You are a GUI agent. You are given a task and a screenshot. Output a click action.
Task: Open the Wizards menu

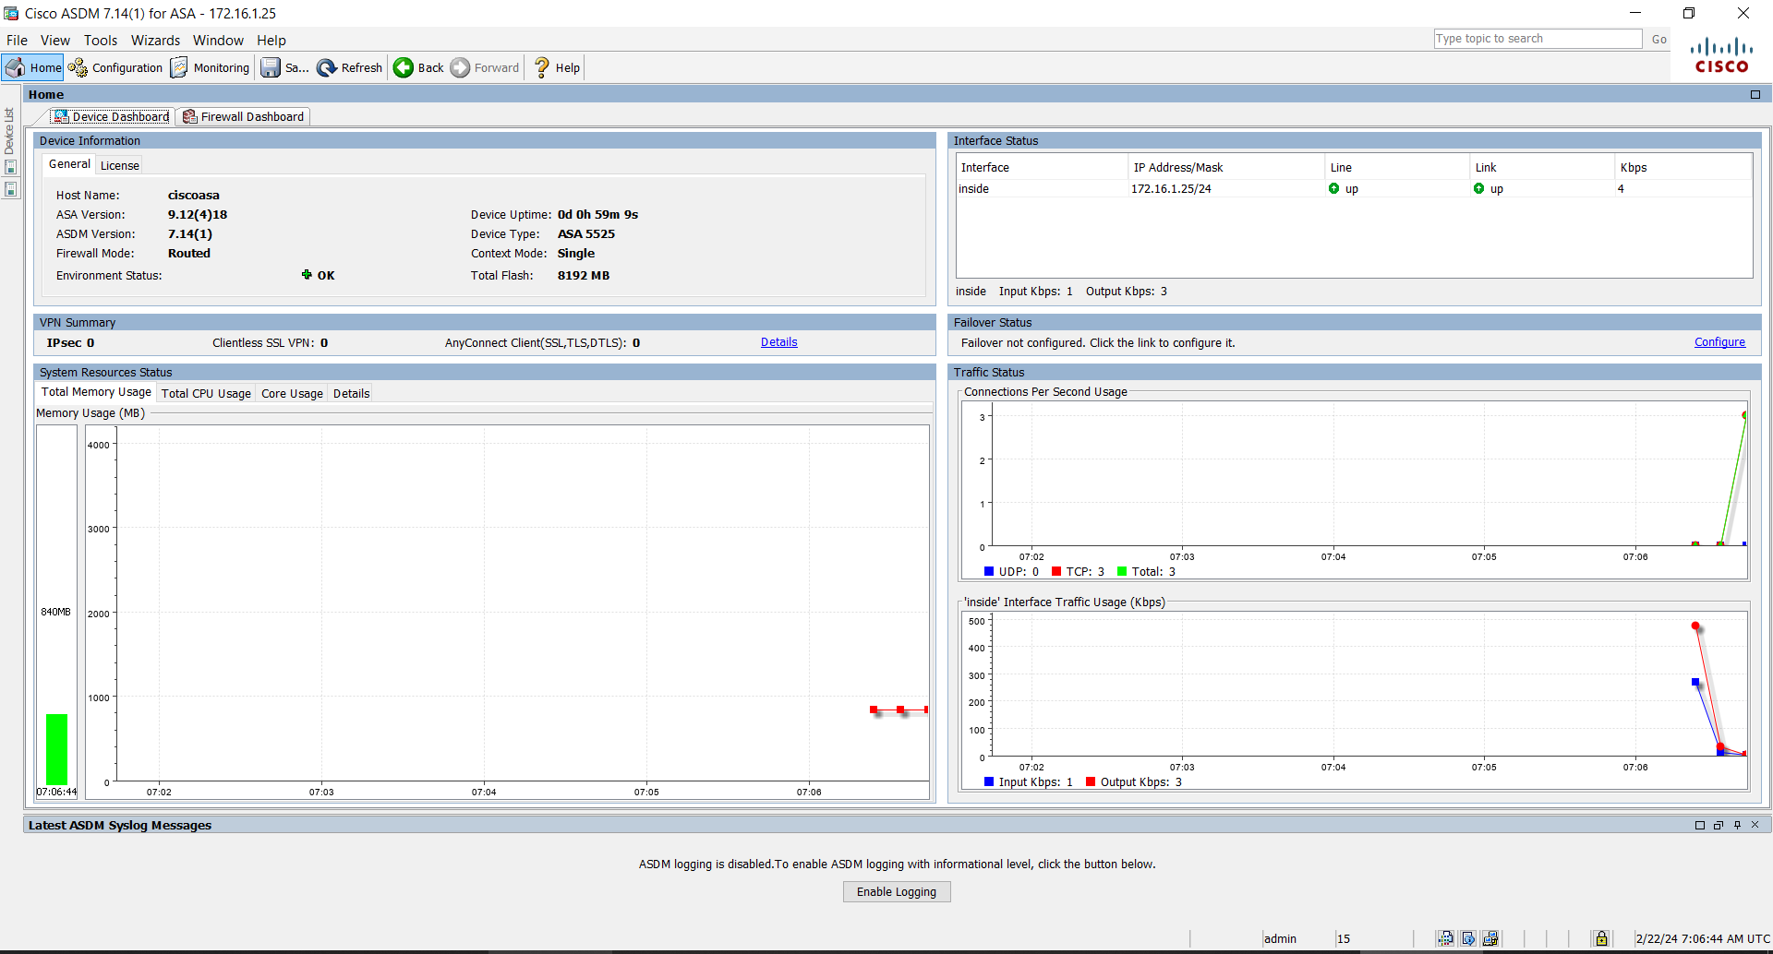coord(155,41)
